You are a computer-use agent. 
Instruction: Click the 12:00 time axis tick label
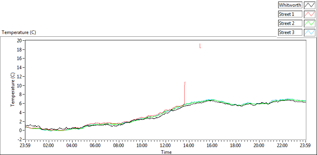tap(166, 146)
